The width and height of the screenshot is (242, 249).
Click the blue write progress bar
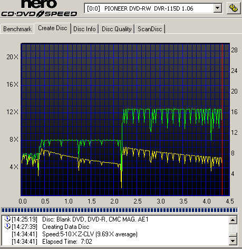[x=120, y=210]
